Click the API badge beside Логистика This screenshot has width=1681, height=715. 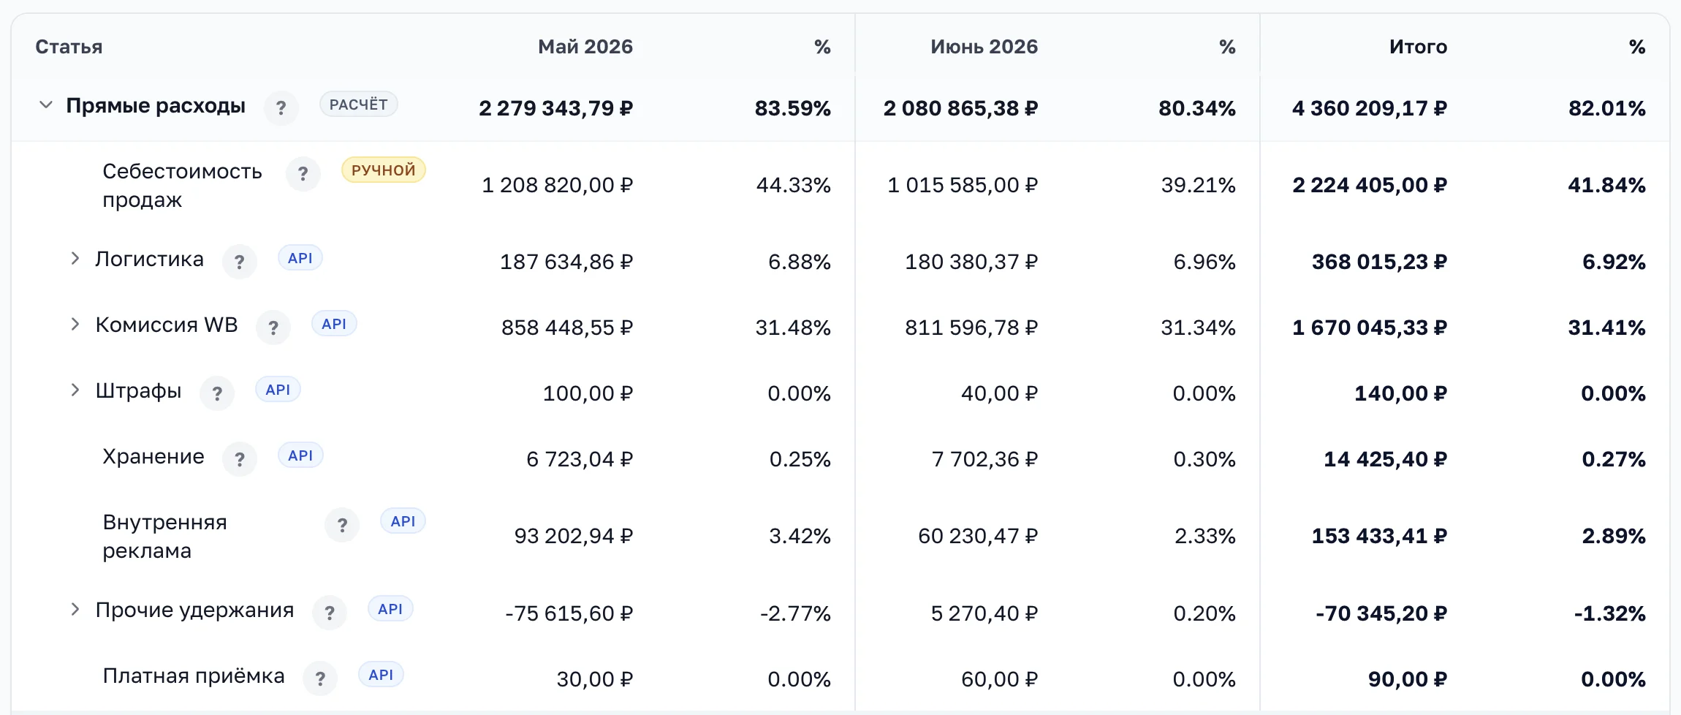300,257
